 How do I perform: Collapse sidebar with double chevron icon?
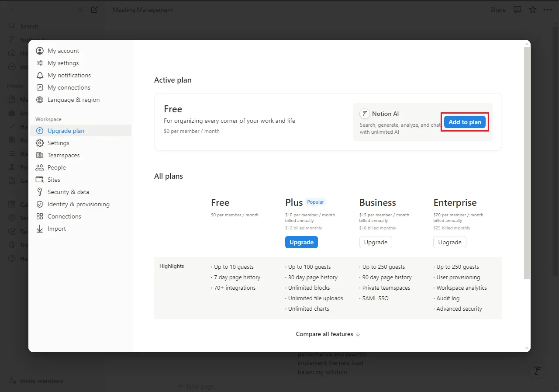(80, 10)
